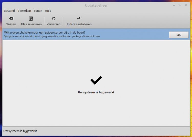Click the Verversen refresh arrow icon
Image resolution: width=192 pixels, height=137 pixels.
click(54, 19)
